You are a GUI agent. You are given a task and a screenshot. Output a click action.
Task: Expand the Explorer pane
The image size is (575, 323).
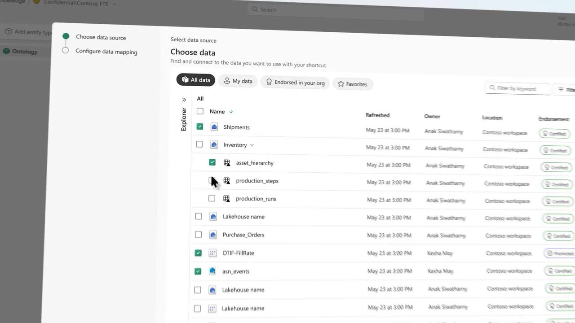[184, 100]
